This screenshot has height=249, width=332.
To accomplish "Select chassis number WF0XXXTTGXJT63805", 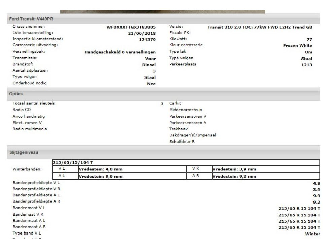I will 131,27.
